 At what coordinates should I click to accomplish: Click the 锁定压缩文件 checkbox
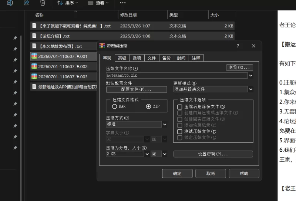pos(179,138)
